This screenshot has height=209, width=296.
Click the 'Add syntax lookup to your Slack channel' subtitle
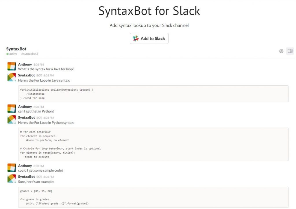pos(149,25)
